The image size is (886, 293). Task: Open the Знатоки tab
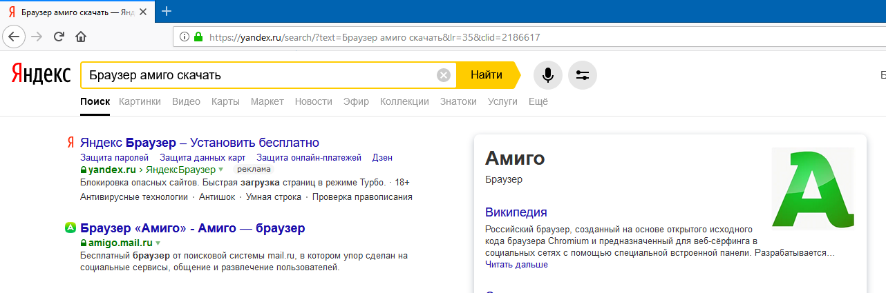pyautogui.click(x=458, y=101)
